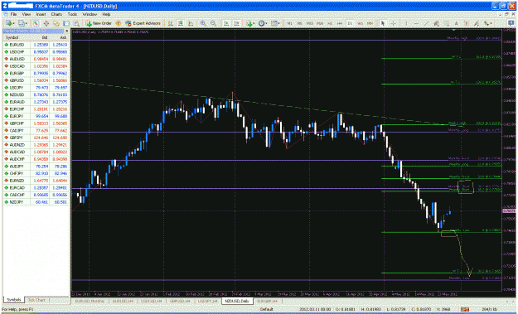Open the Periods clock icon
This screenshot has height=314, width=518.
tap(261, 23)
